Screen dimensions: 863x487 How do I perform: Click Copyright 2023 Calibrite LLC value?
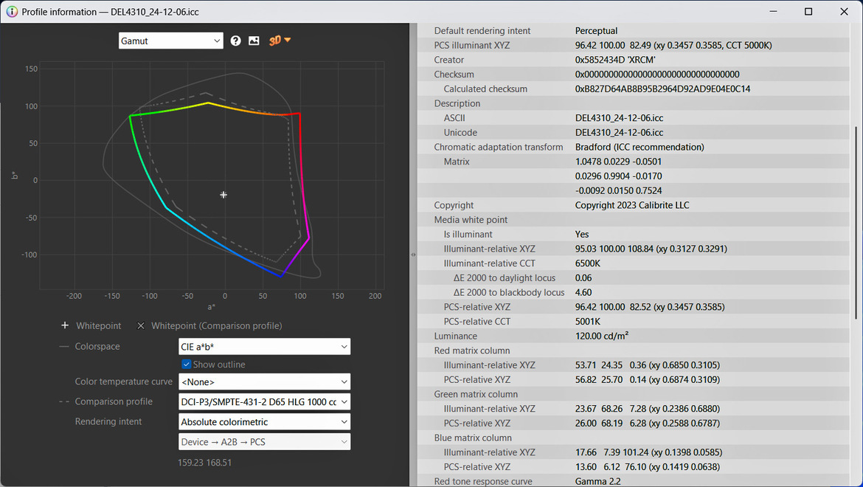[x=632, y=205]
